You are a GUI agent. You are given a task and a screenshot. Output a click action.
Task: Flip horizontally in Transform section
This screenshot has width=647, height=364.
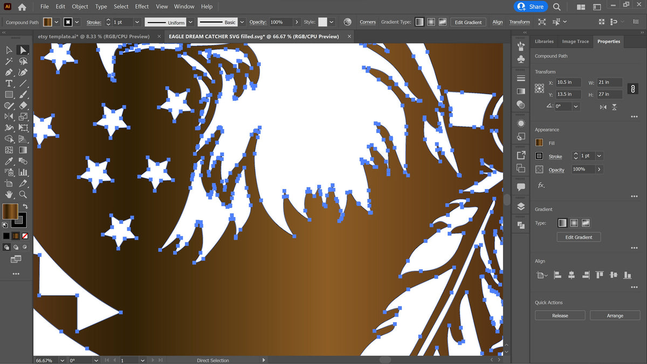pos(603,107)
